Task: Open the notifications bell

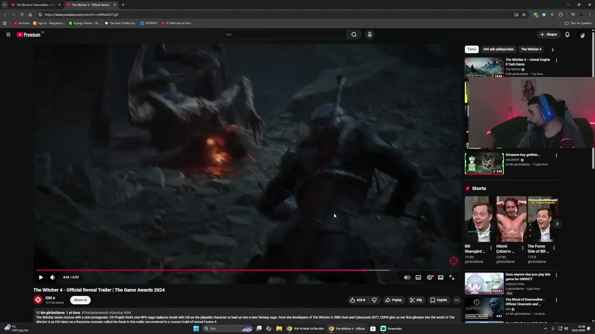Action: click(567, 34)
